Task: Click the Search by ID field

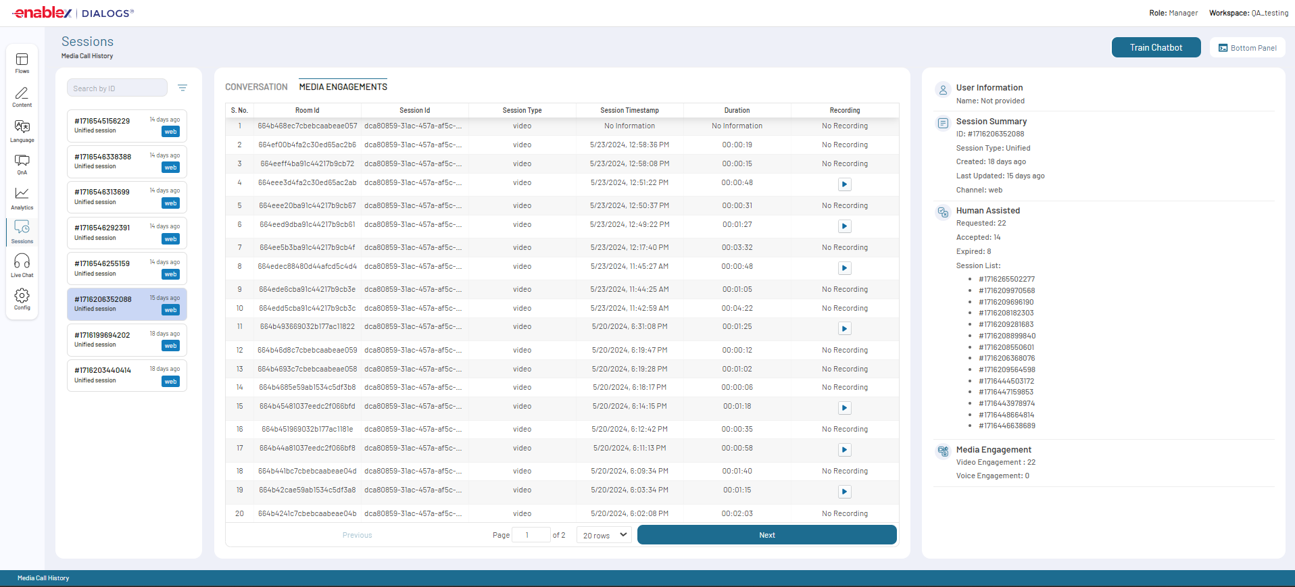Action: click(117, 88)
